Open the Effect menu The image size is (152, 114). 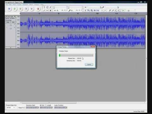[31, 4]
